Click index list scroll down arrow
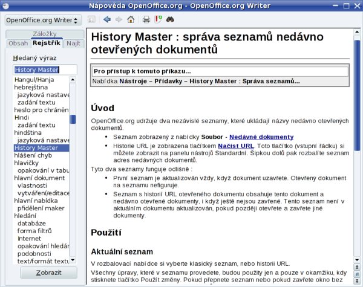This screenshot has height=287, width=363. pyautogui.click(x=73, y=260)
